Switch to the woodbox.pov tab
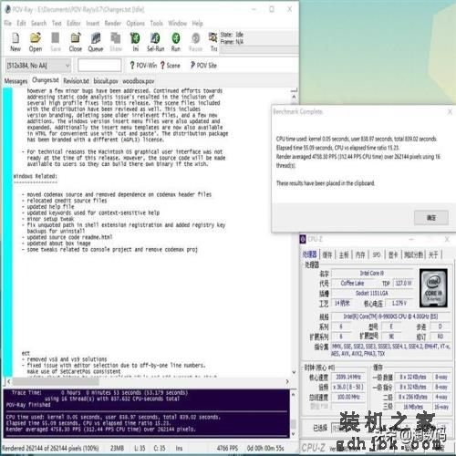 [139, 81]
